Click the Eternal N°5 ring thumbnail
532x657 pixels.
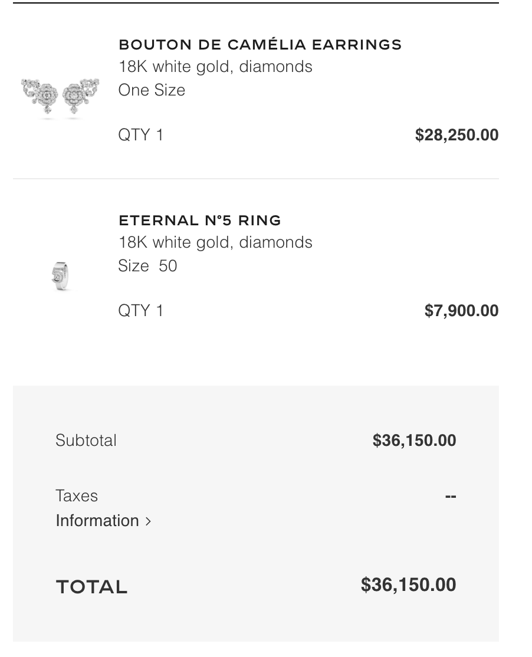[60, 275]
